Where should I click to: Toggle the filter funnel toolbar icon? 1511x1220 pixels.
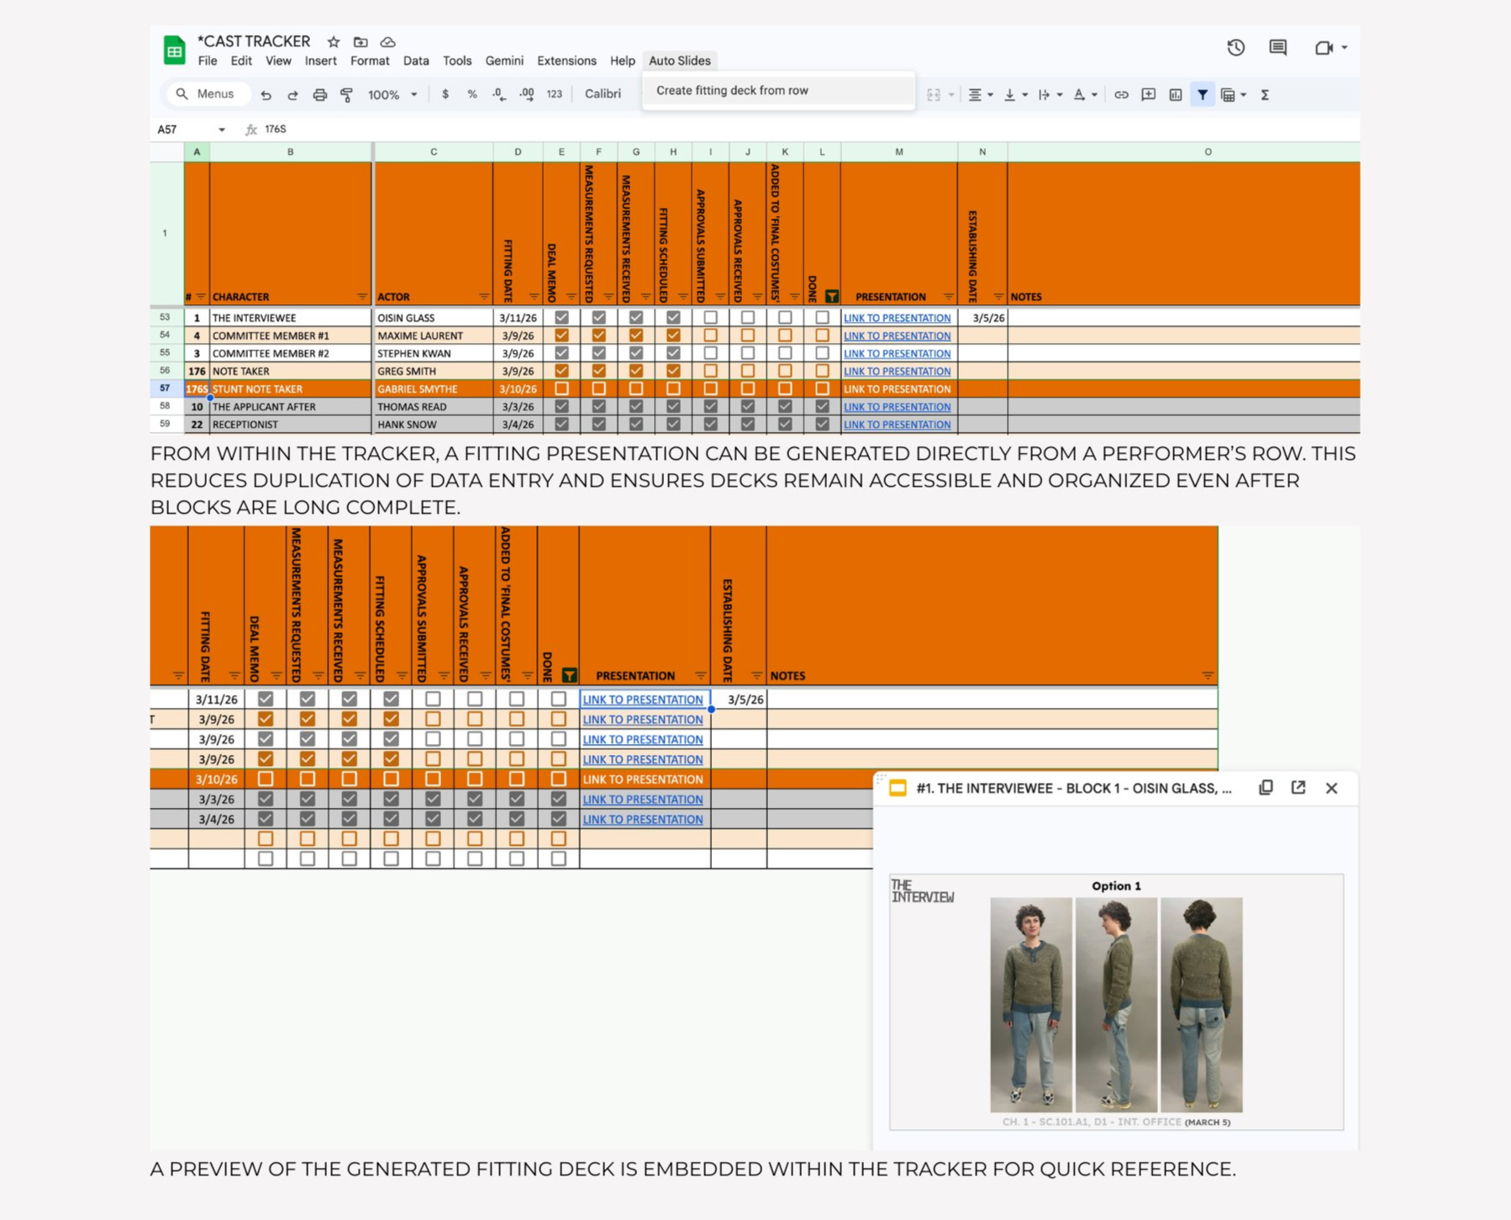1203,95
